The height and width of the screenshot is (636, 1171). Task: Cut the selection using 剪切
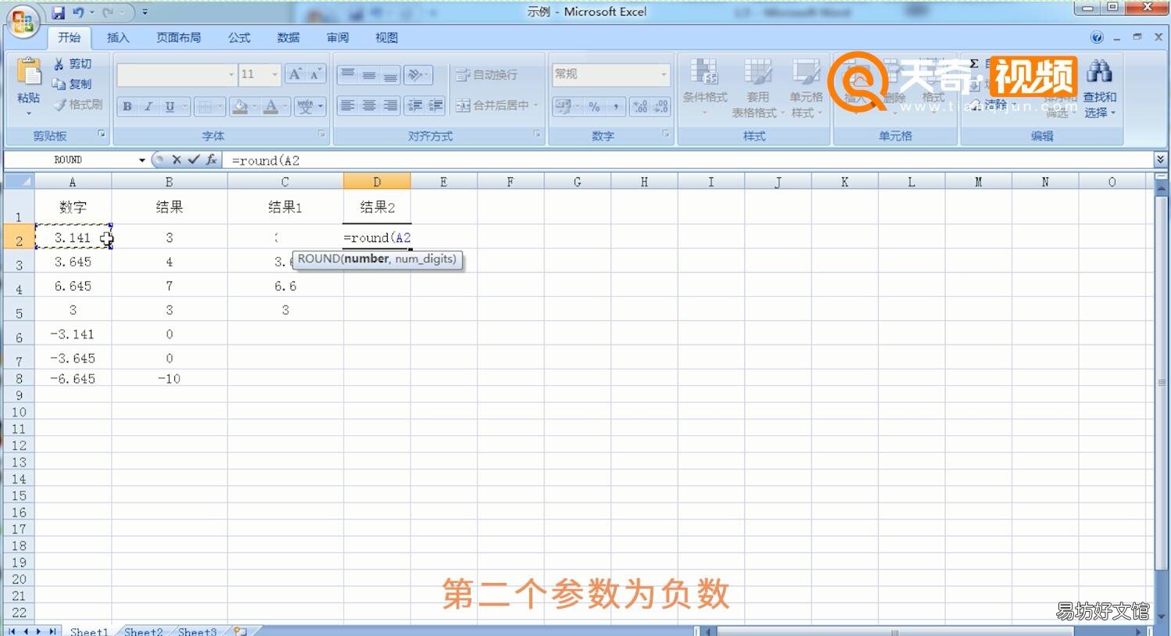tap(73, 64)
